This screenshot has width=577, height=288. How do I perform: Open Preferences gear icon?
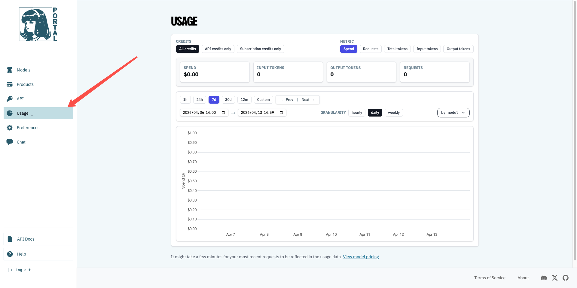10,128
